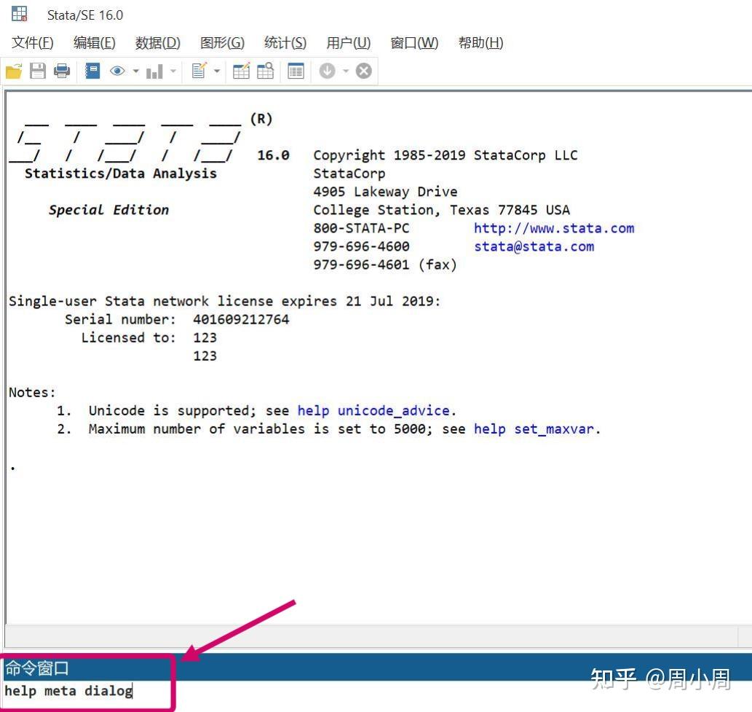
Task: Open the 帮助(H) menu
Action: pyautogui.click(x=480, y=43)
